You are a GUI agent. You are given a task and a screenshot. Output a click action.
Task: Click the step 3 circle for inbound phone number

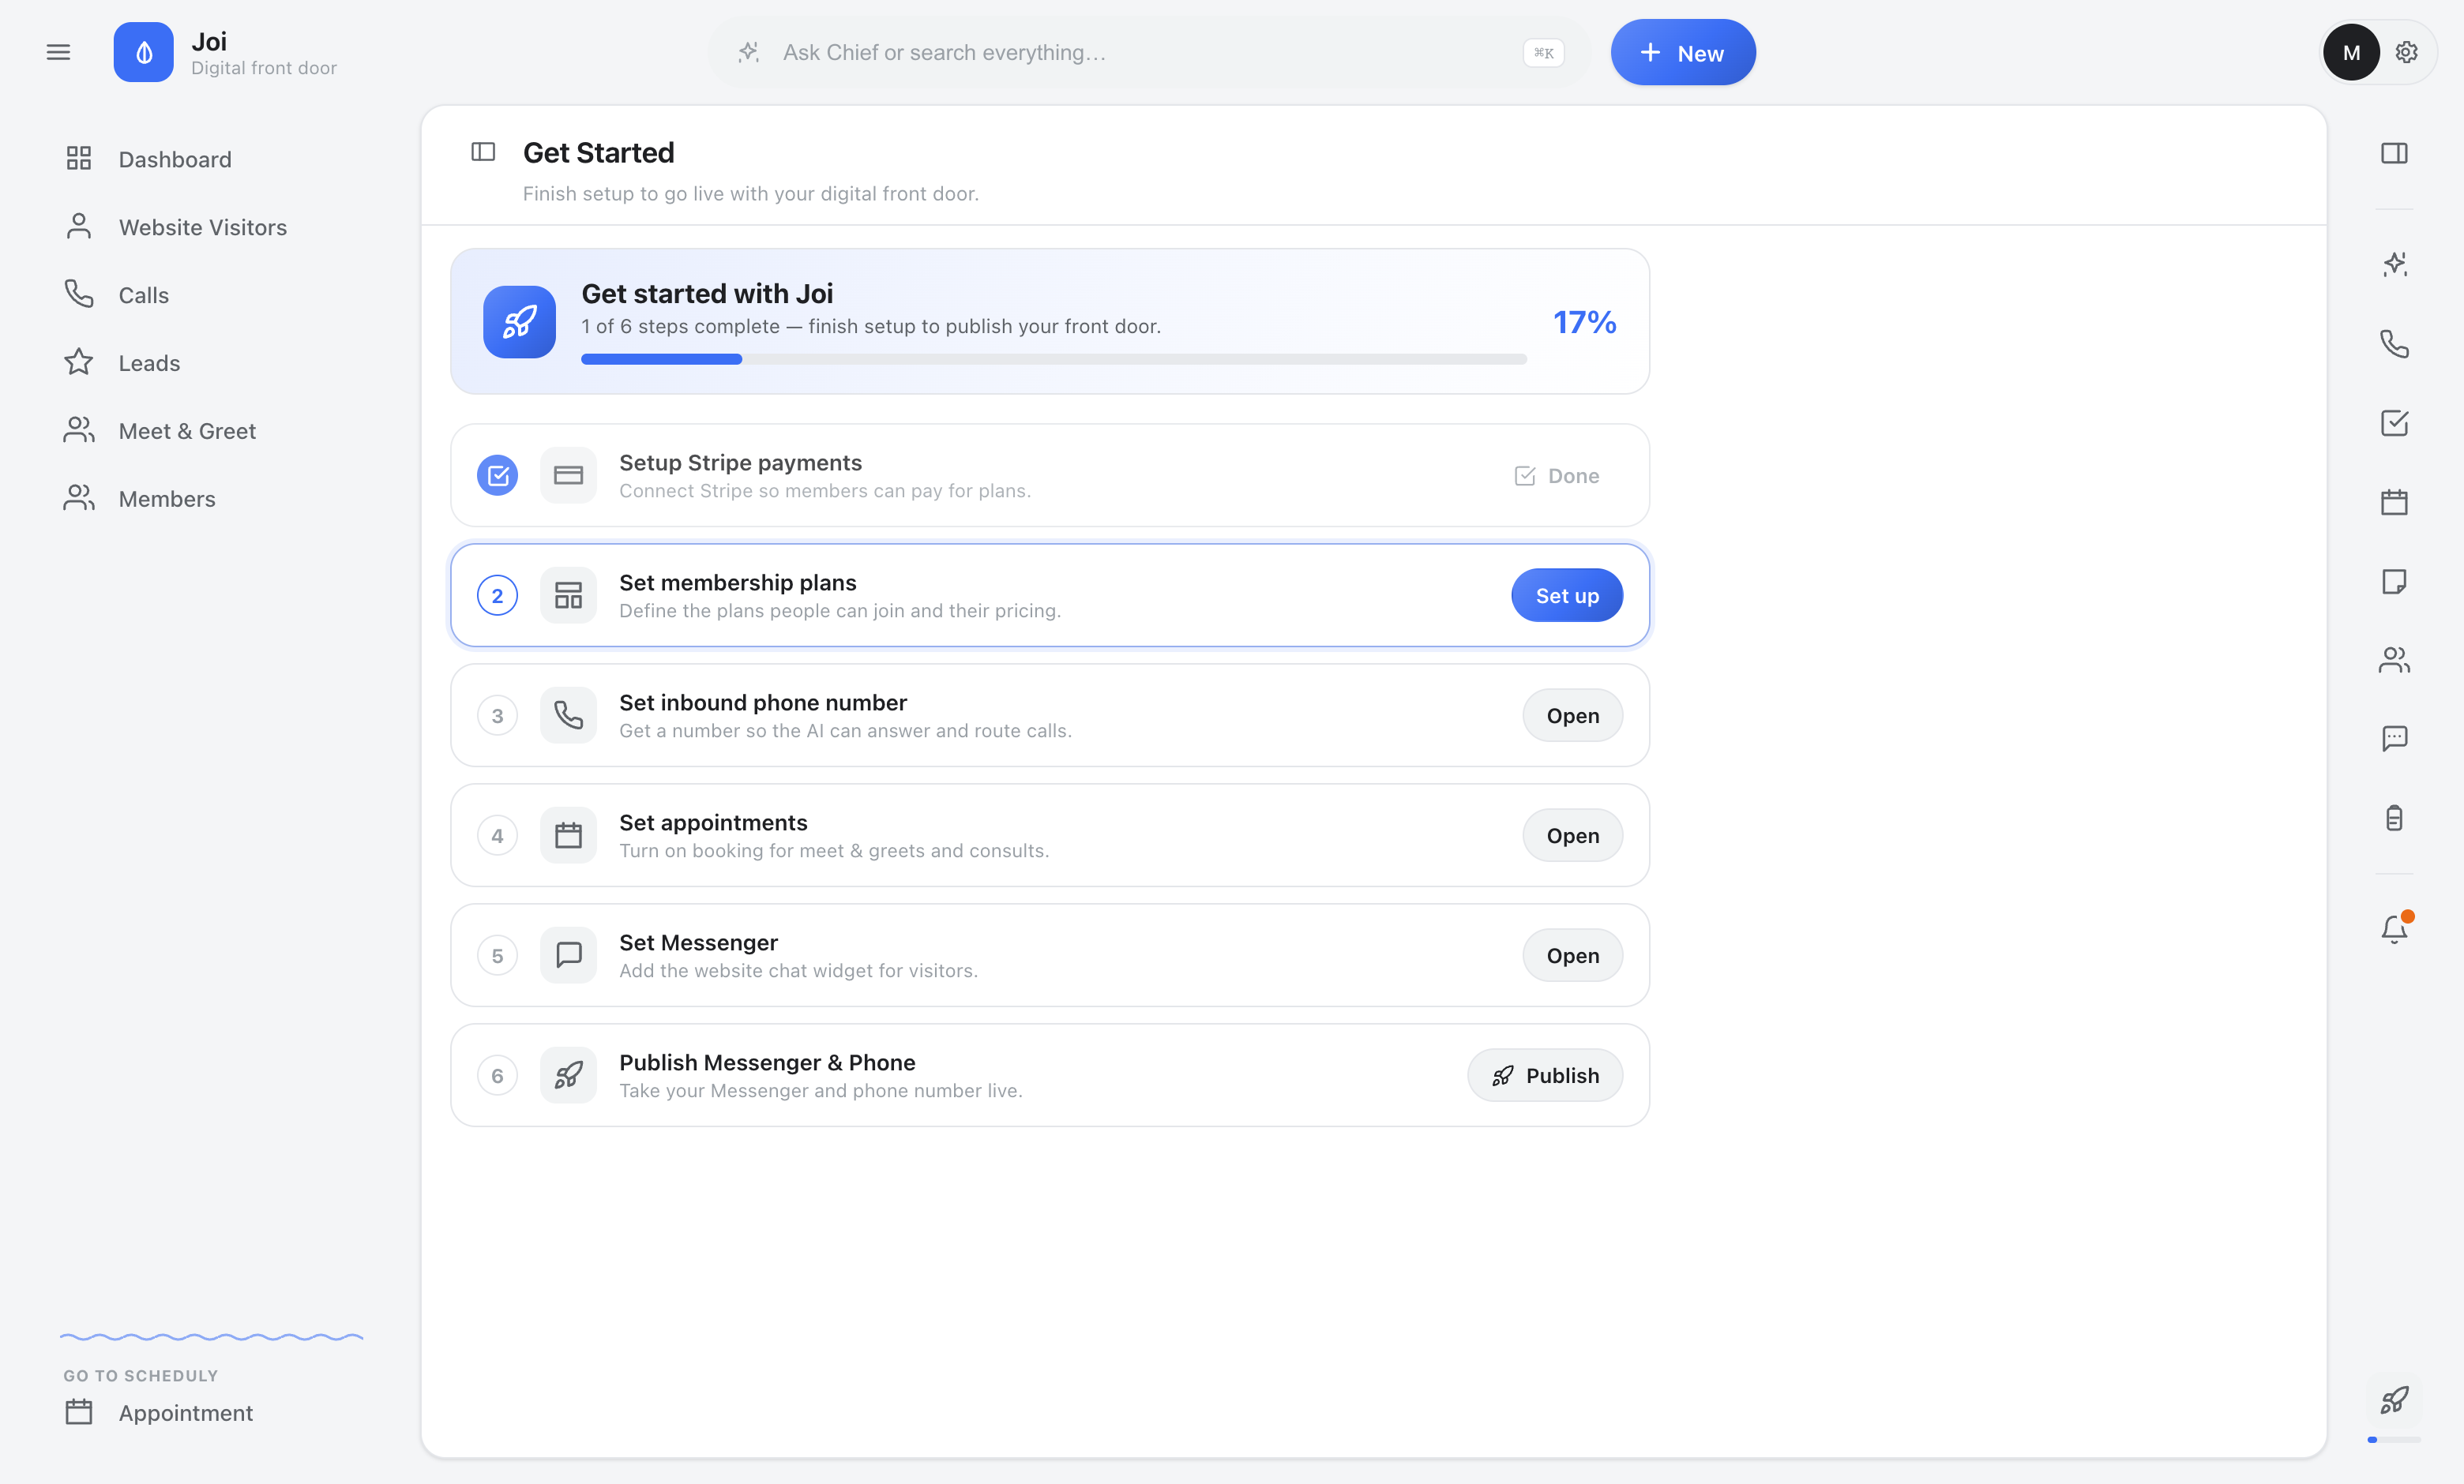pyautogui.click(x=497, y=715)
